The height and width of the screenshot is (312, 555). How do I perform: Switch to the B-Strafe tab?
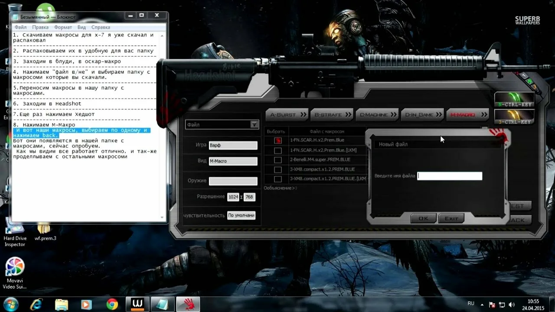(x=332, y=114)
